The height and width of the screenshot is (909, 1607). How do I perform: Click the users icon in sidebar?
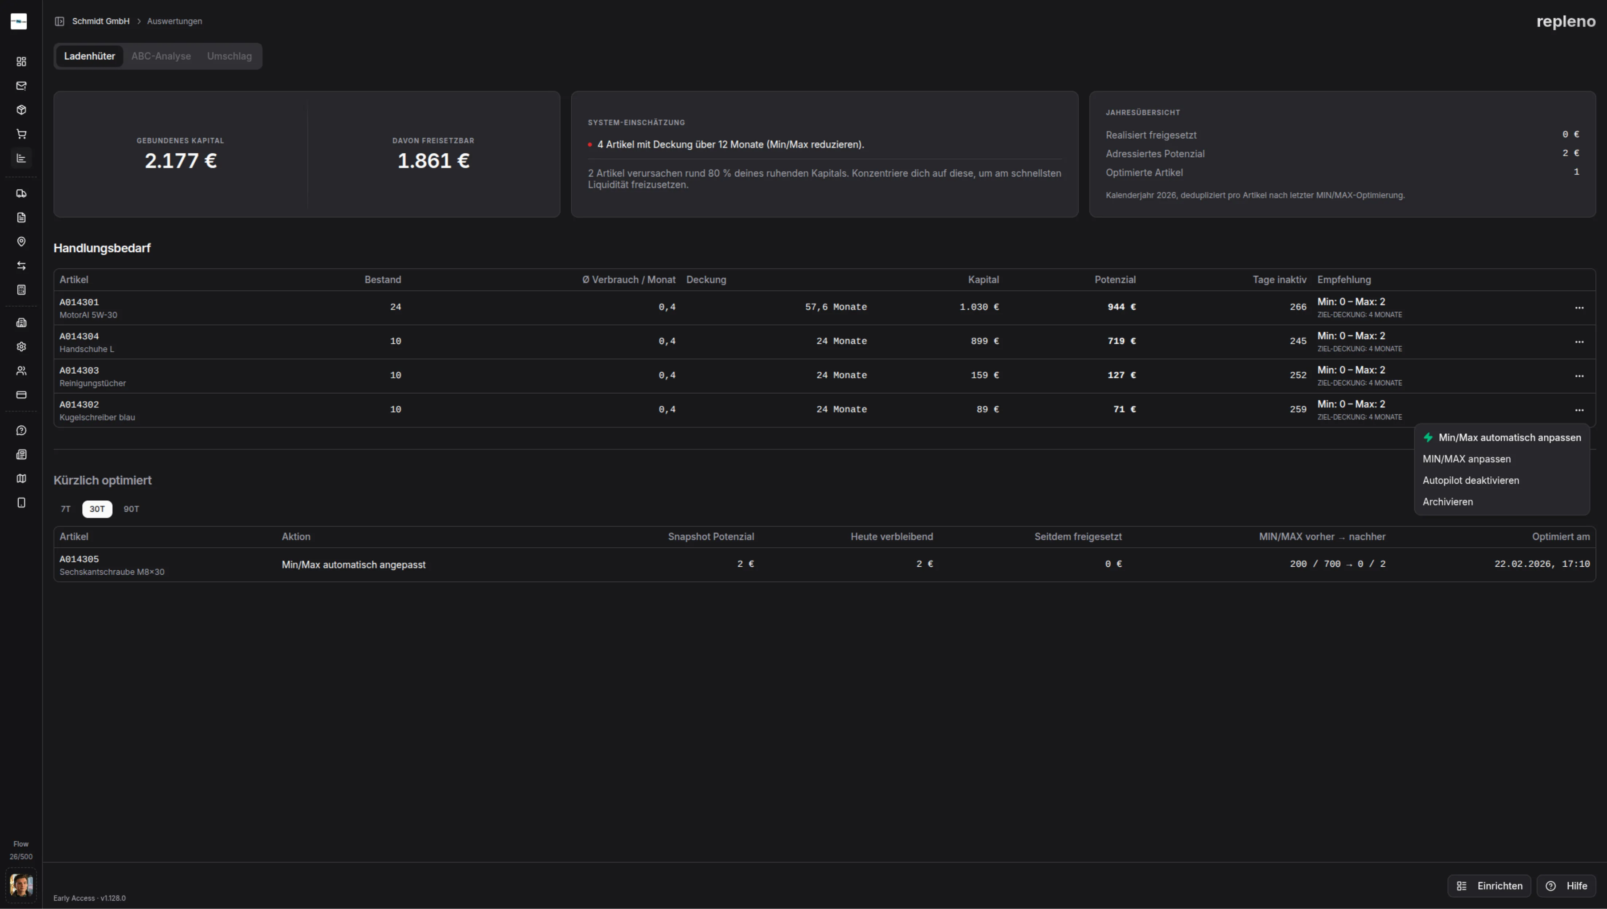[x=21, y=371]
